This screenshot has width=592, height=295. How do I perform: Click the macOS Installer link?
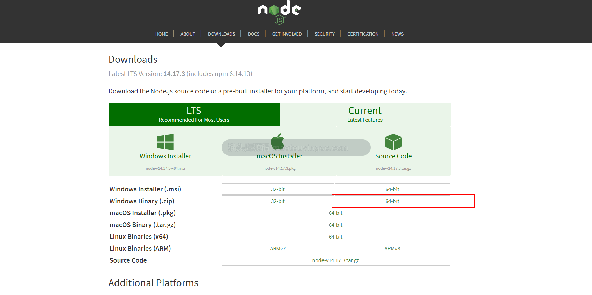[280, 156]
